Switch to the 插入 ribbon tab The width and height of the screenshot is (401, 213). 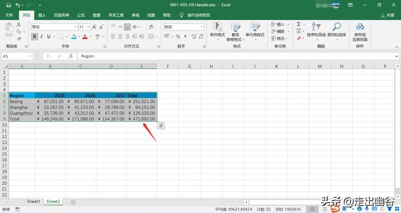click(42, 16)
